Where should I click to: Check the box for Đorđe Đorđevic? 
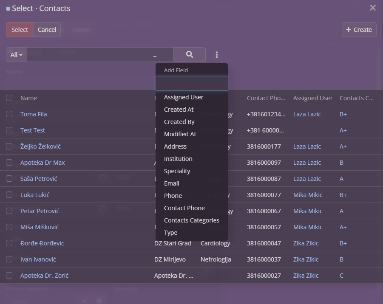(9, 243)
